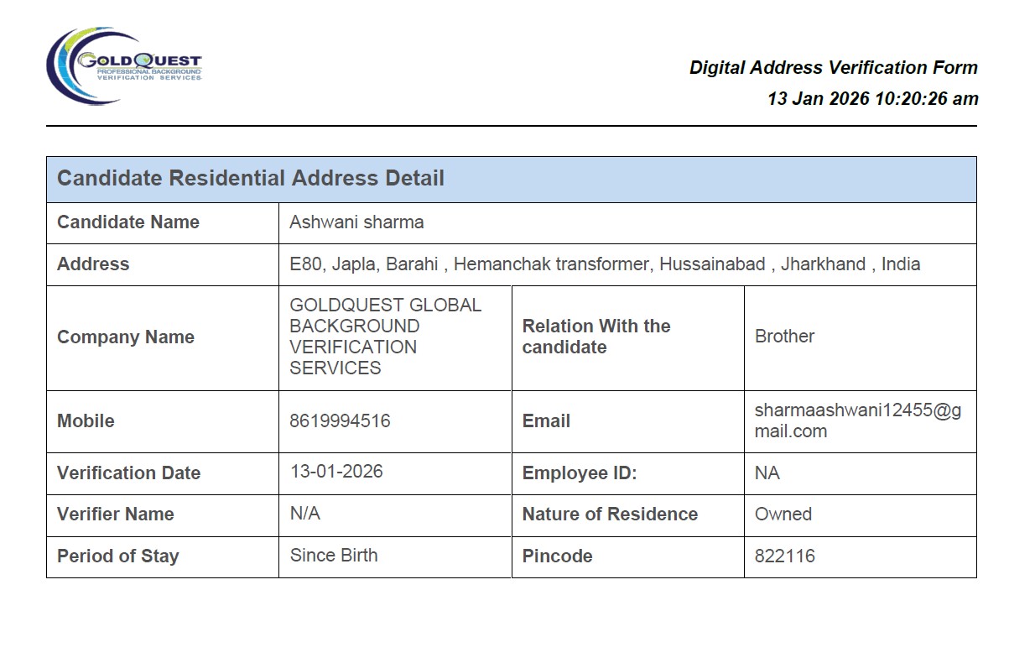The width and height of the screenshot is (1035, 658).
Task: Click the Candidate Name label
Action: 128,222
